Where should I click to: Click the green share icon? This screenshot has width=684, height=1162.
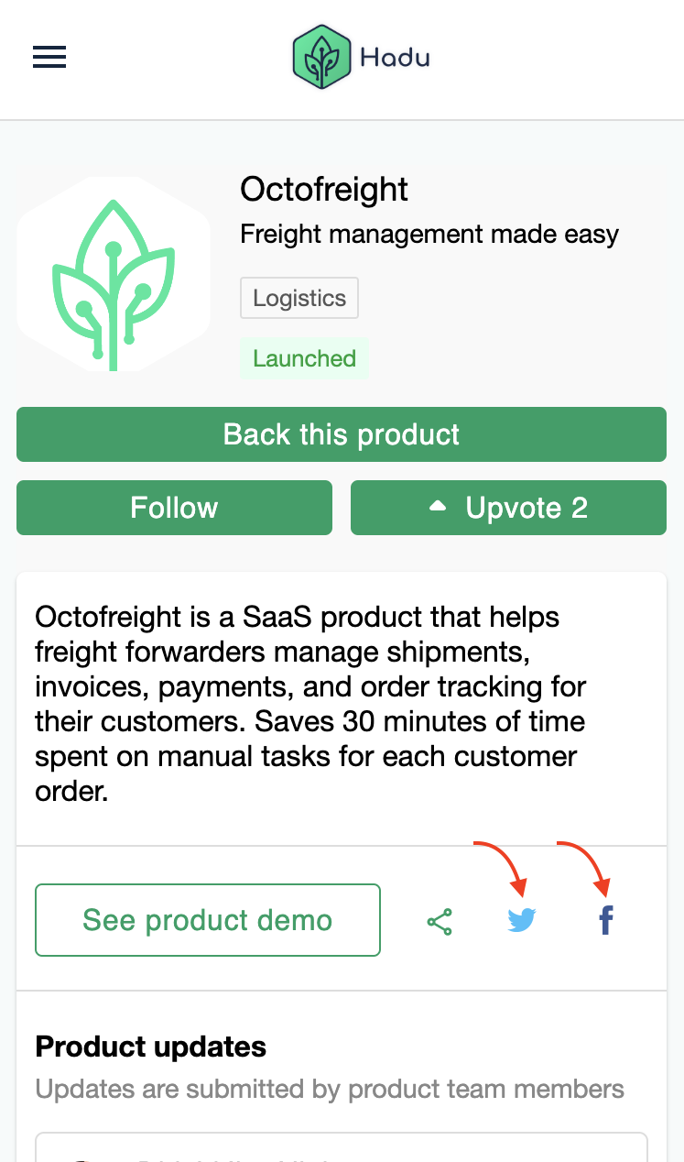[440, 921]
